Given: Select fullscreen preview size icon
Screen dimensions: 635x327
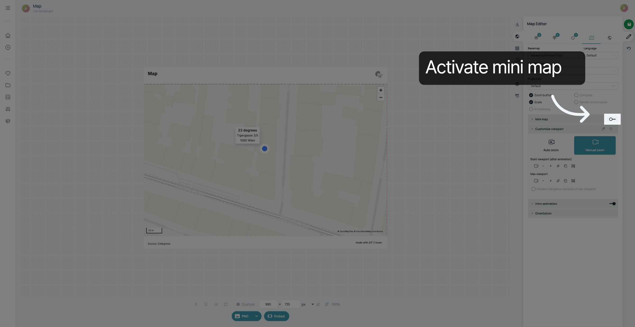Looking at the screenshot, I should (x=226, y=304).
